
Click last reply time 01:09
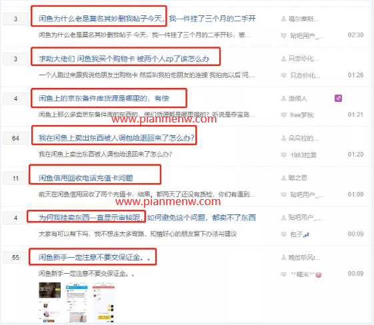[355, 194]
